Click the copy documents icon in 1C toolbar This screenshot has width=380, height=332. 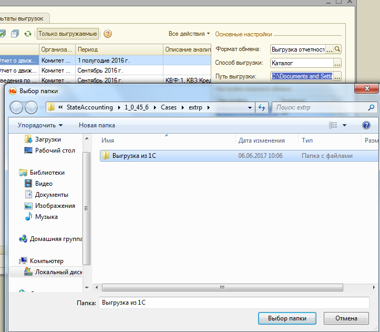click(x=15, y=34)
